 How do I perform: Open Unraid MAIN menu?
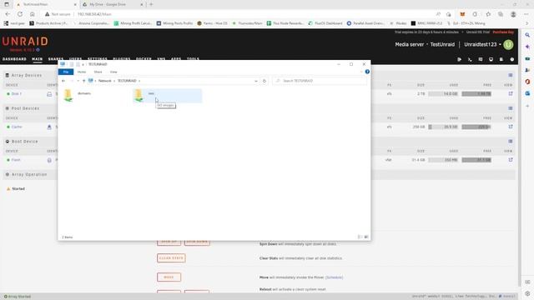(x=37, y=59)
